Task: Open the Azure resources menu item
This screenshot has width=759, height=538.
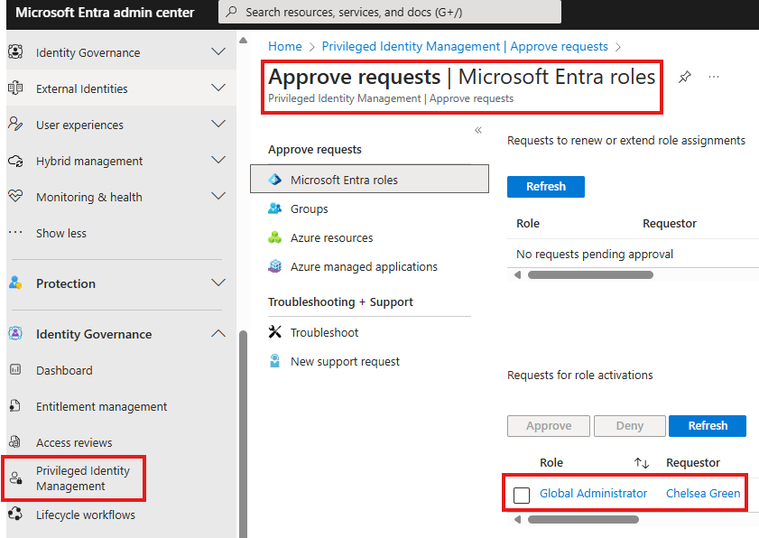Action: click(x=331, y=237)
